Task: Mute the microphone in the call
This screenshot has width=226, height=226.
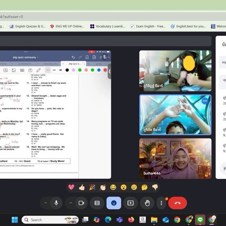Action: coord(56,203)
